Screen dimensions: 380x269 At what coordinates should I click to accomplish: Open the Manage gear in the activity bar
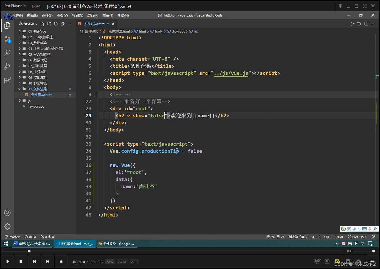pos(7,226)
